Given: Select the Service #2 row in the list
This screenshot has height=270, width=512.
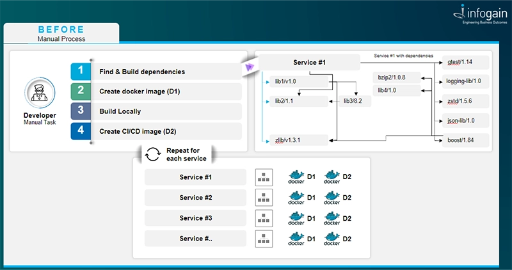Looking at the screenshot, I should pyautogui.click(x=195, y=198).
